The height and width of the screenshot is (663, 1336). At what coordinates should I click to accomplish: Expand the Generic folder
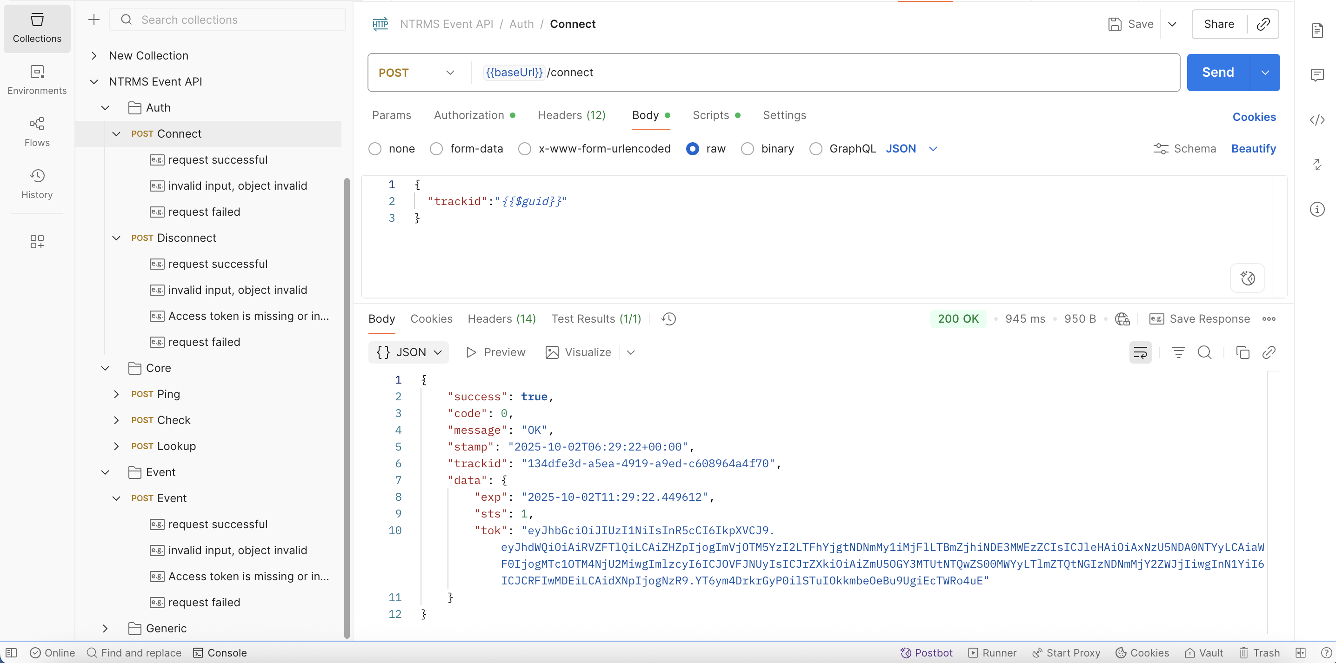[x=105, y=628]
